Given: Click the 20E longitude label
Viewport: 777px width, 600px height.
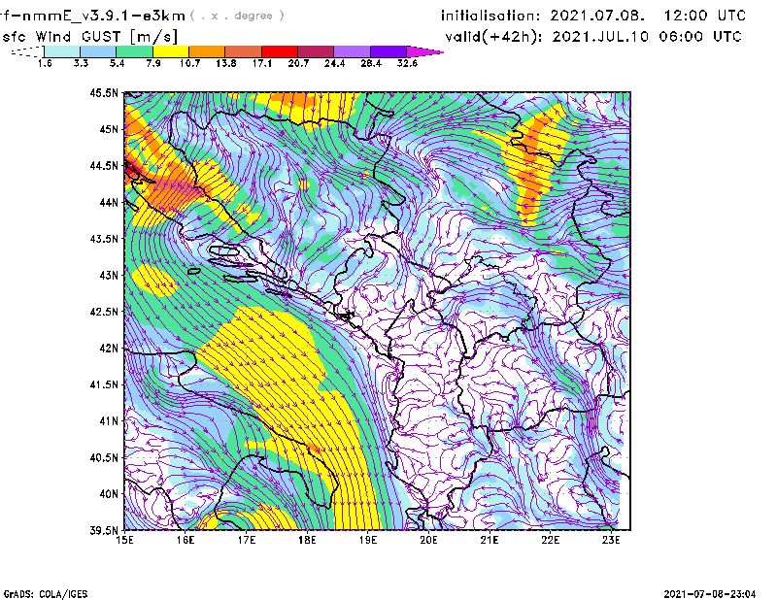Looking at the screenshot, I should pyautogui.click(x=428, y=540).
